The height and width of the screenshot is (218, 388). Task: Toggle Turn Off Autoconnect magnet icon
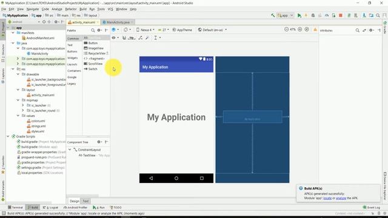tap(124, 38)
